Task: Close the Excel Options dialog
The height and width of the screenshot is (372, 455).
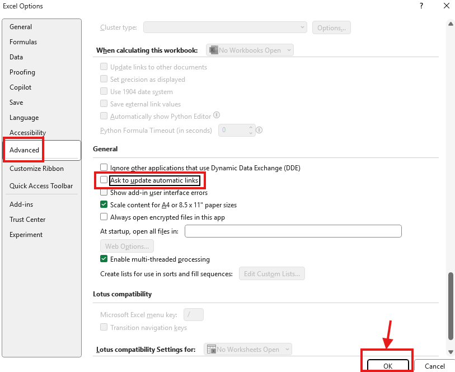Action: pyautogui.click(x=447, y=6)
